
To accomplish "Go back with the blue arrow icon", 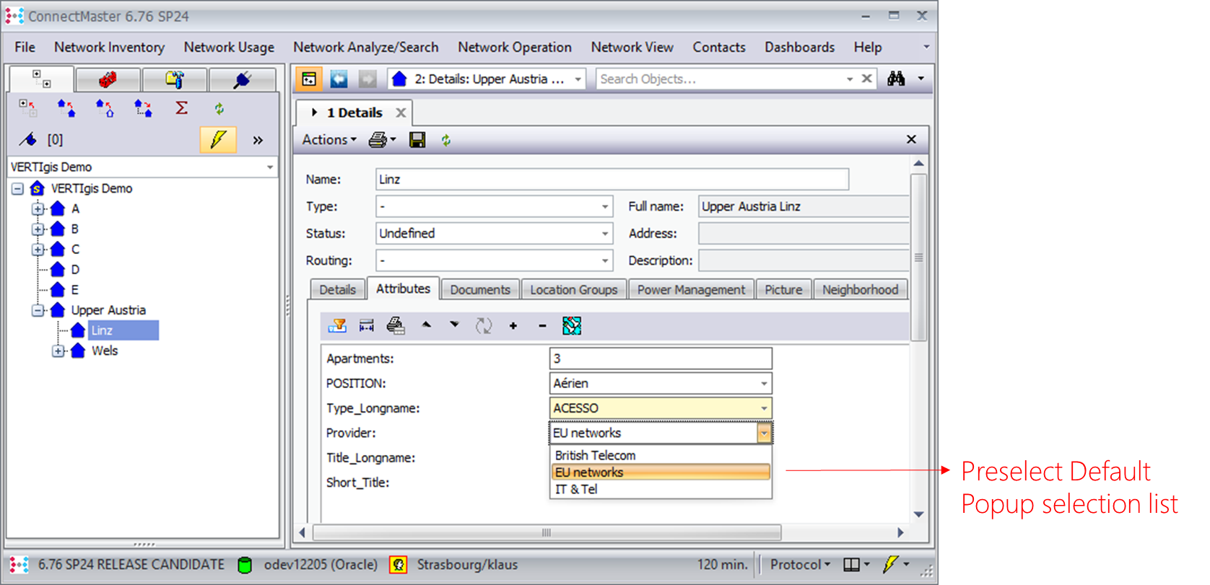I will 339,79.
